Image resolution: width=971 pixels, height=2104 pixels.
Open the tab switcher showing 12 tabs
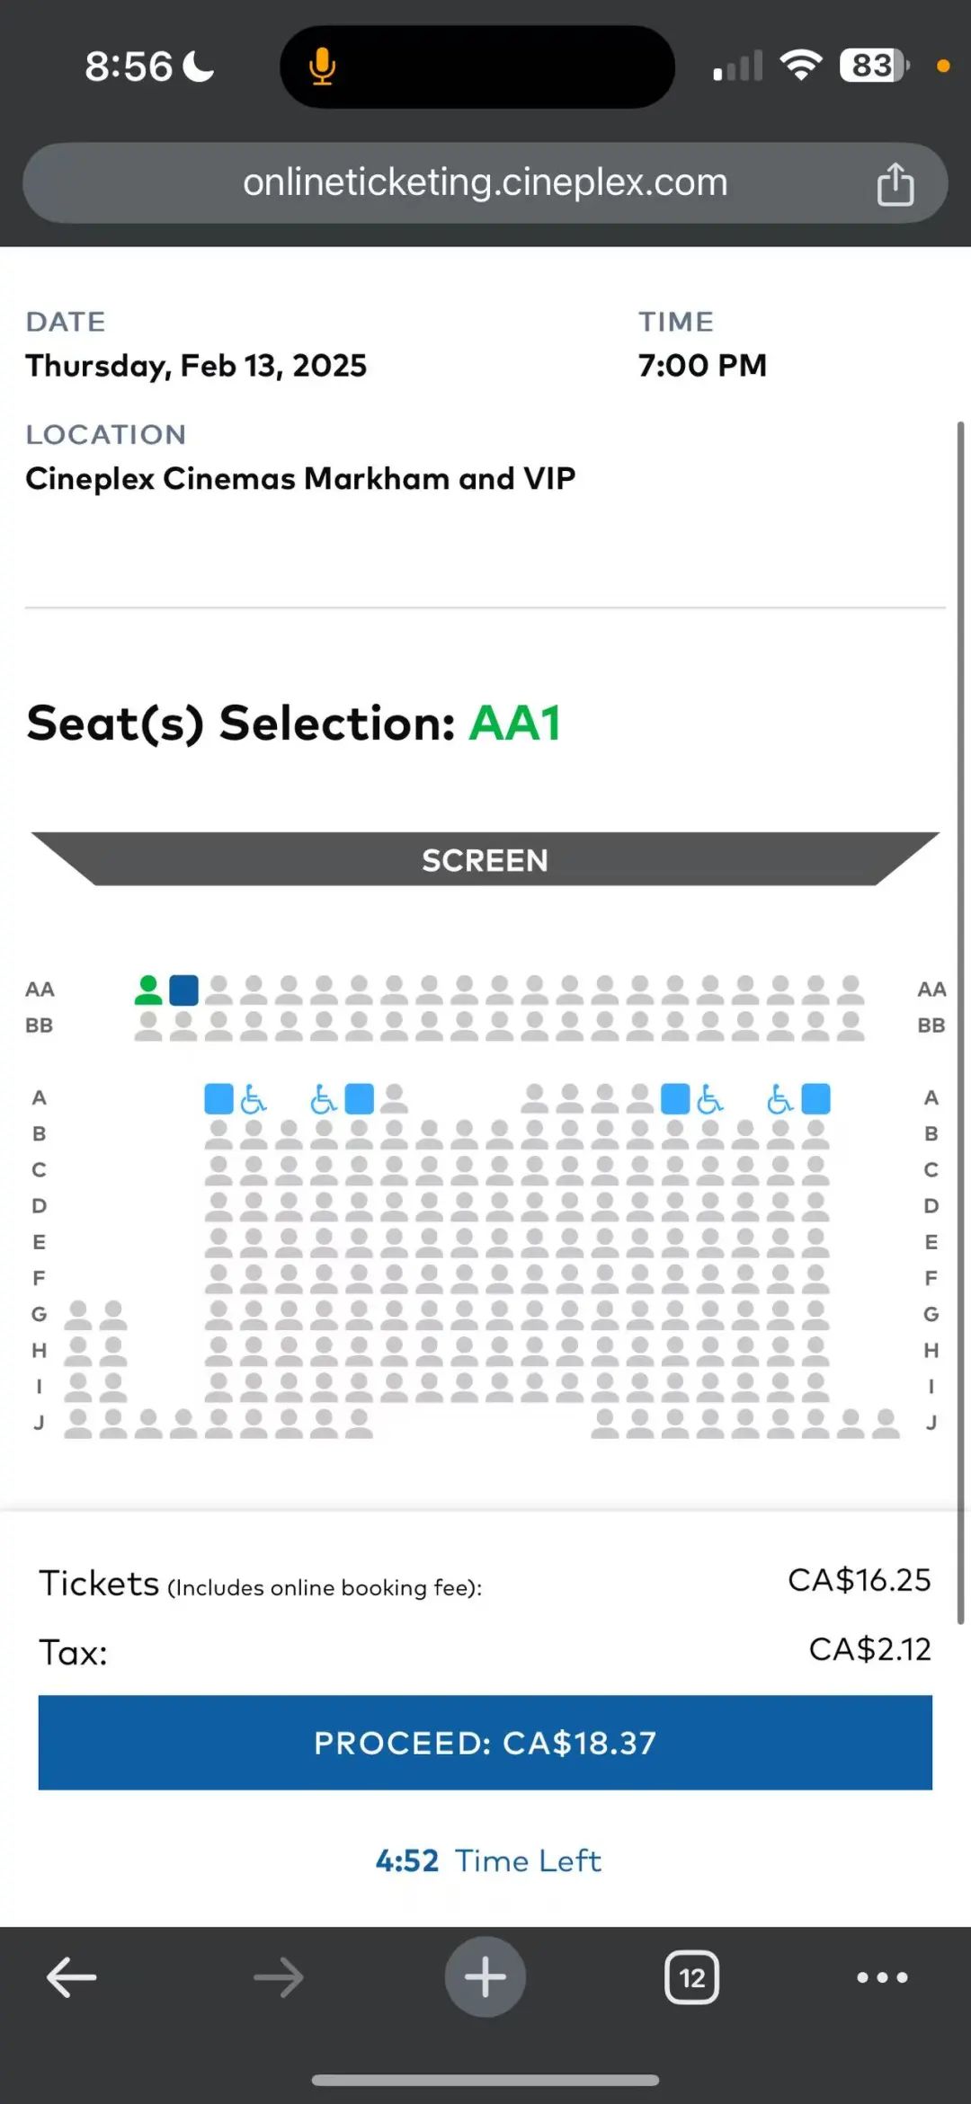(x=691, y=1977)
